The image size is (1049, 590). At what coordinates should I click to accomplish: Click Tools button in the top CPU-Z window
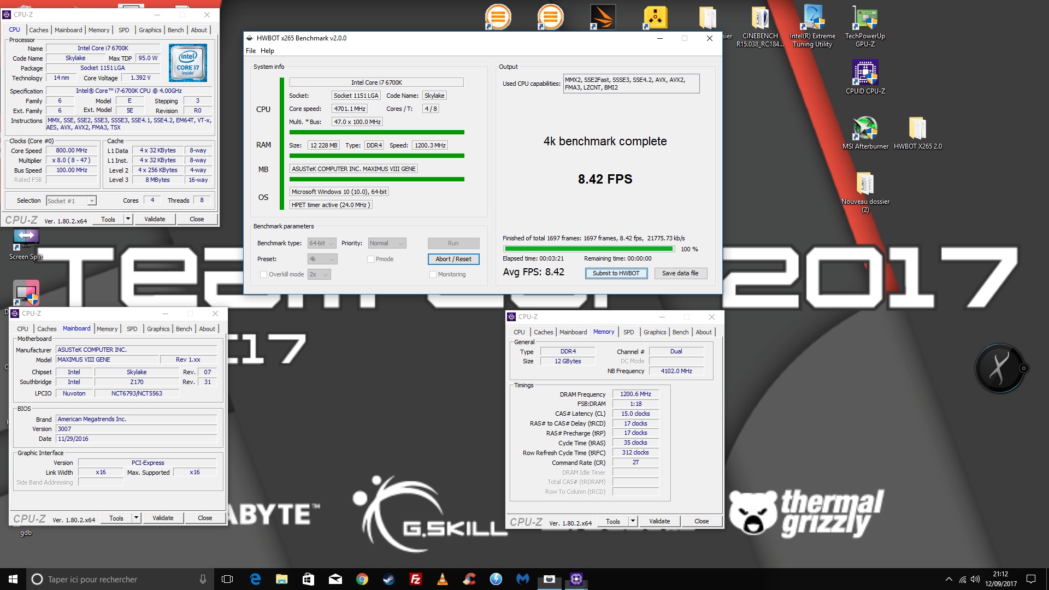click(x=108, y=219)
